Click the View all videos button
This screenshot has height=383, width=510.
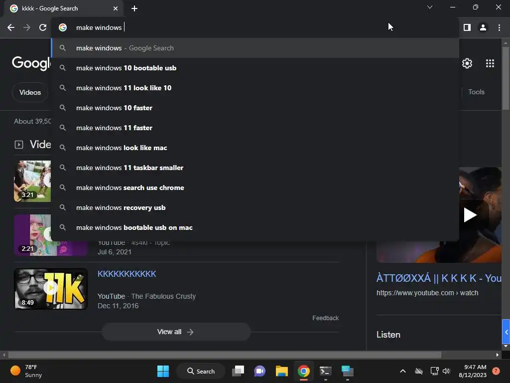(176, 332)
